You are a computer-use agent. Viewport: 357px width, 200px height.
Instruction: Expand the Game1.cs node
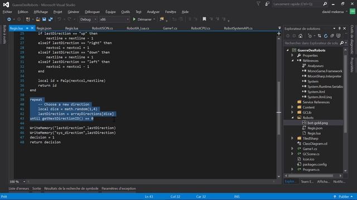[292, 148]
